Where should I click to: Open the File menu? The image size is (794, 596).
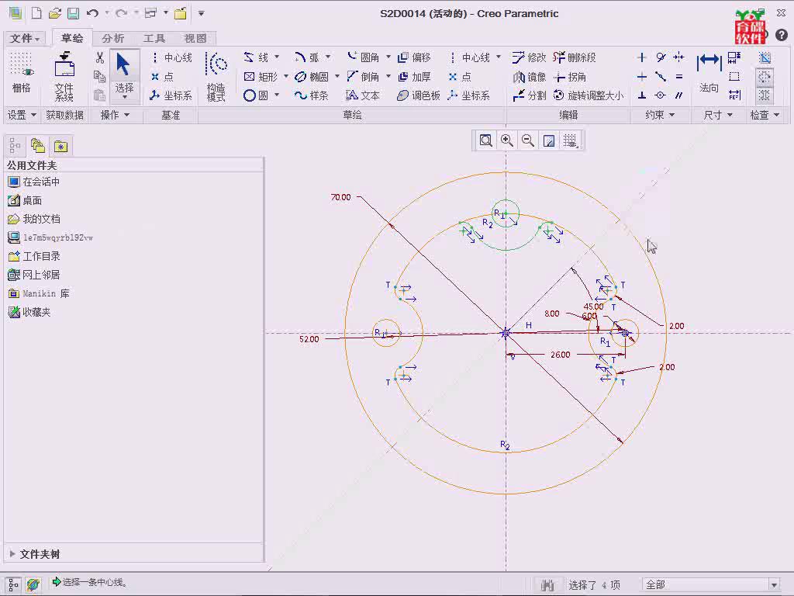25,38
